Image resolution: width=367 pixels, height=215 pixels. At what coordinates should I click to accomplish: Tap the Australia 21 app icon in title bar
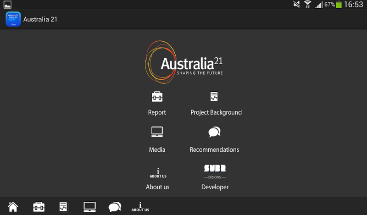(x=13, y=19)
